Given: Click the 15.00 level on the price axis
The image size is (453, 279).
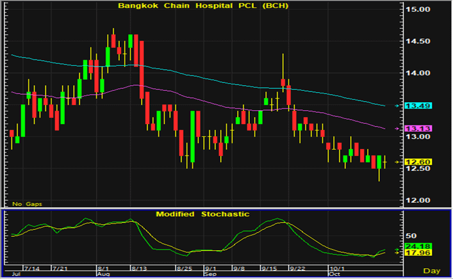Looking at the screenshot, I should [419, 10].
